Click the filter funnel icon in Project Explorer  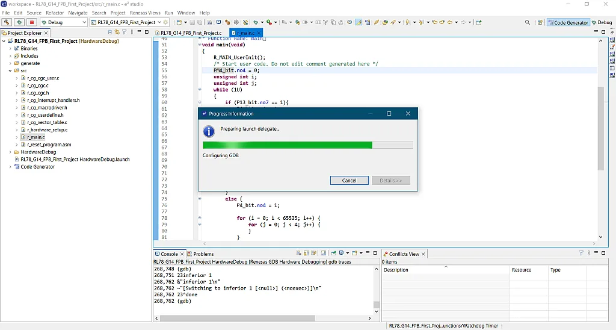tap(124, 33)
